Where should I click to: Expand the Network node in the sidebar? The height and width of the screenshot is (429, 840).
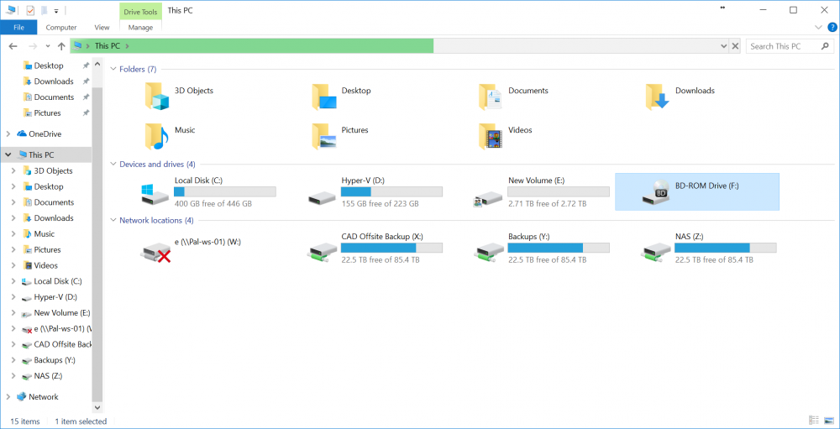coord(8,397)
